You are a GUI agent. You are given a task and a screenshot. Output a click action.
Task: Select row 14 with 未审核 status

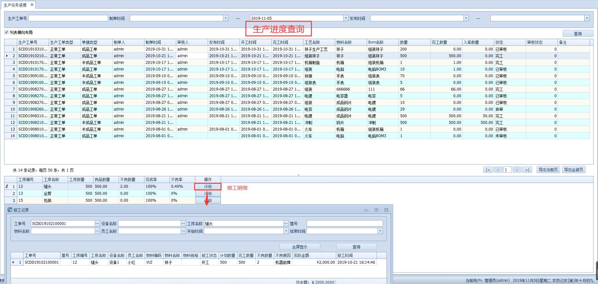(297, 136)
